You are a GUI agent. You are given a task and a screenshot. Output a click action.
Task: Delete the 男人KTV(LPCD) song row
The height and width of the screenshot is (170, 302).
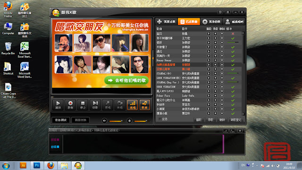222,91
